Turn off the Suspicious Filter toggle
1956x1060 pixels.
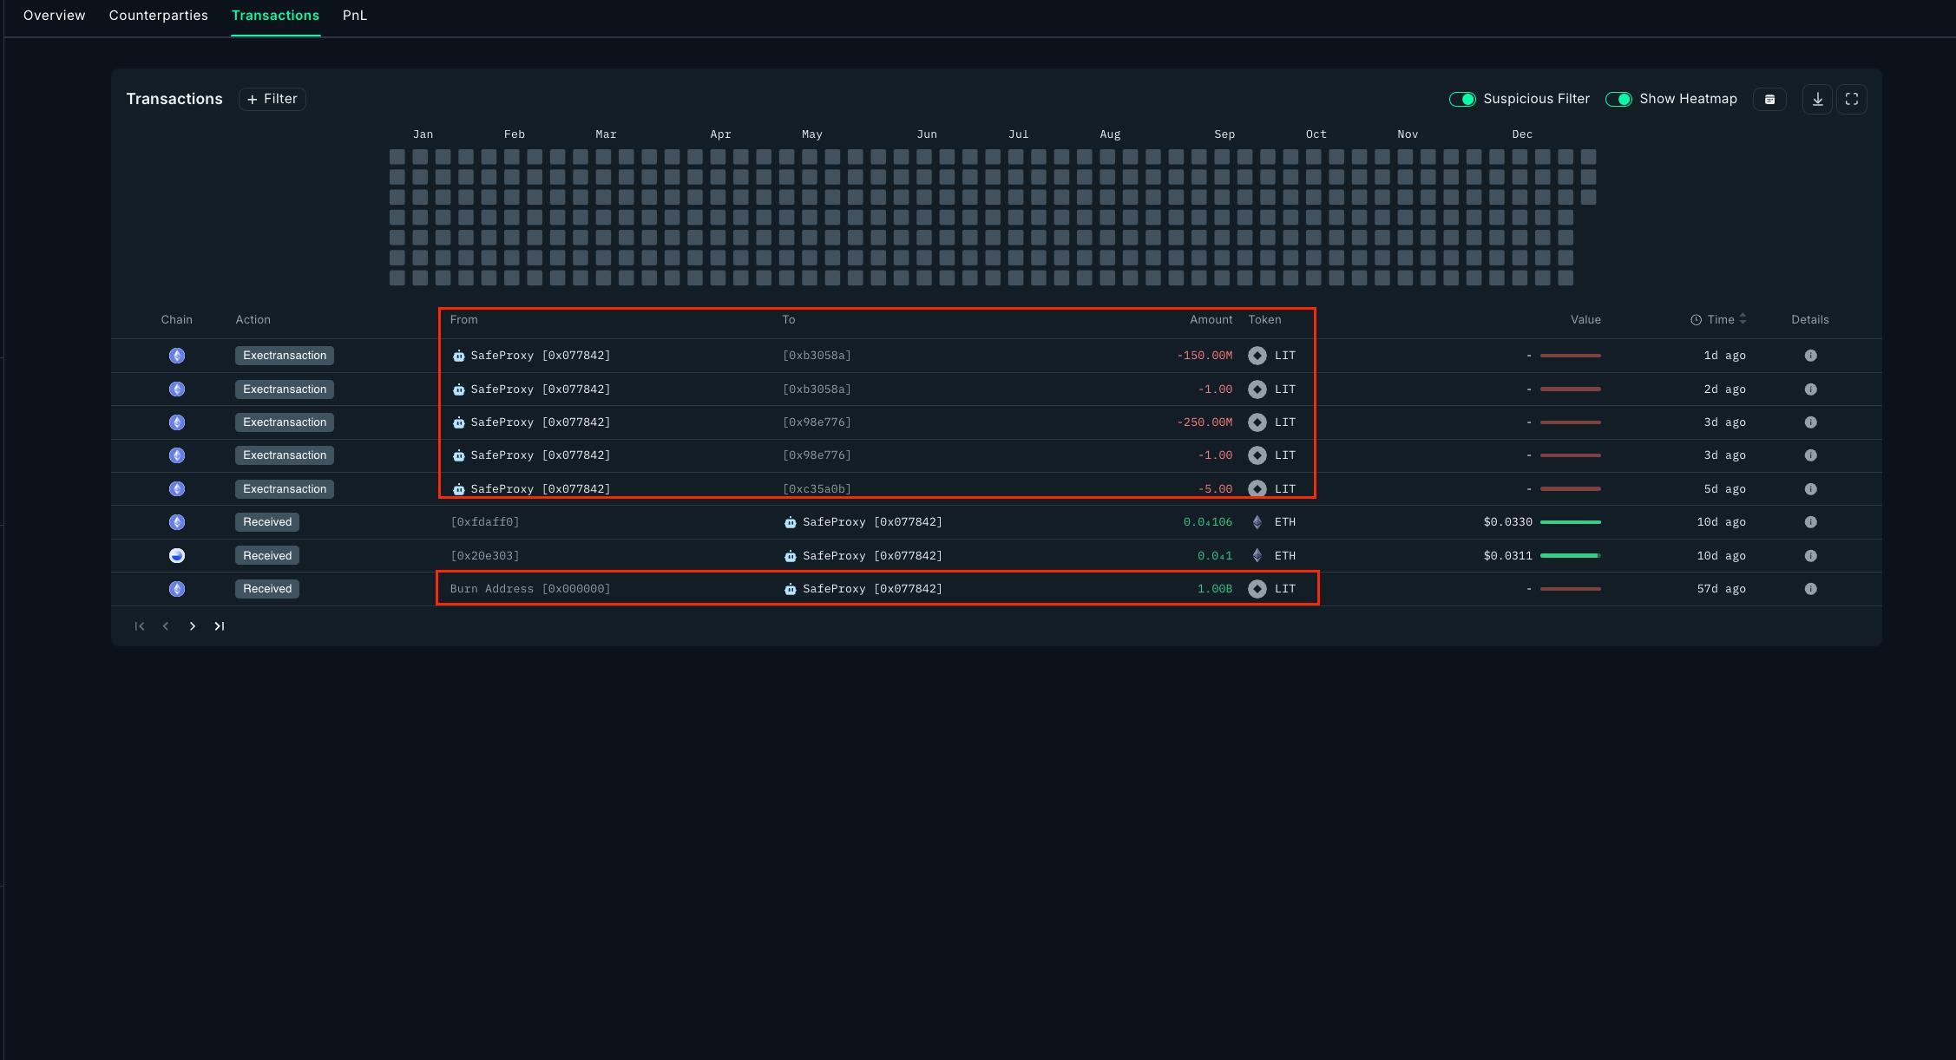1462,99
